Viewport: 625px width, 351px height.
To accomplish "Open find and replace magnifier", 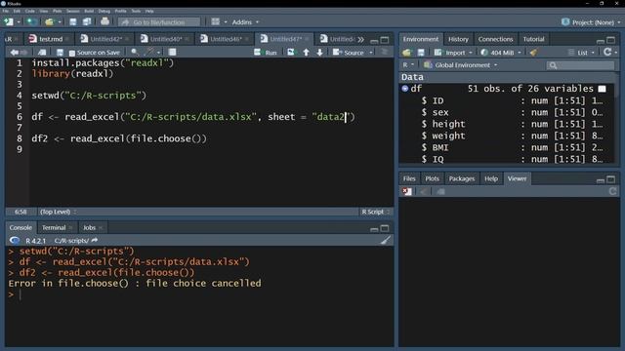I will point(135,52).
